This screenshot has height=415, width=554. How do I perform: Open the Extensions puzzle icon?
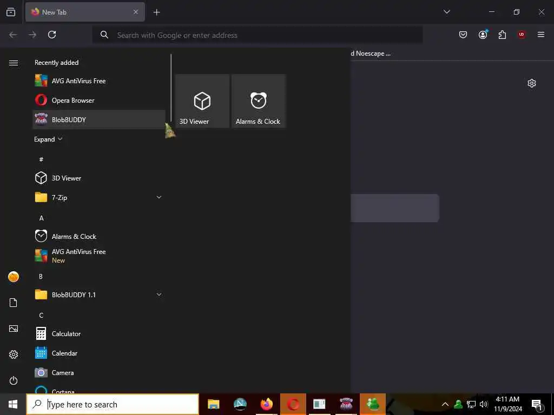502,35
